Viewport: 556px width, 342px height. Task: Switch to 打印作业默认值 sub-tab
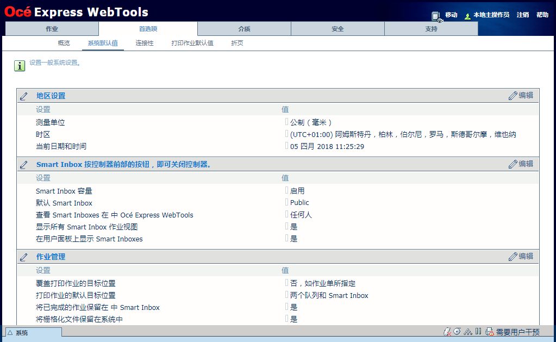(192, 43)
